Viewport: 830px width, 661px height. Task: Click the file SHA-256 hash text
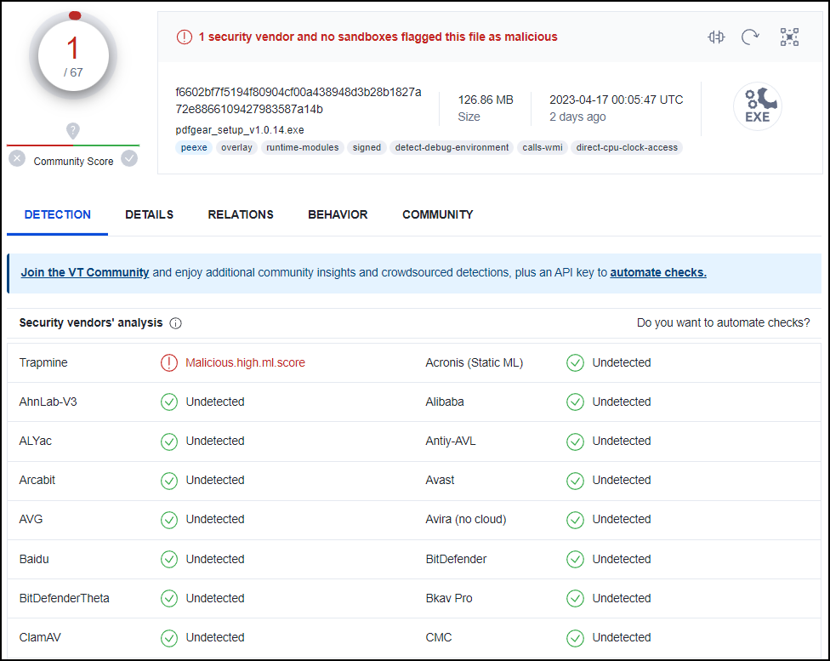coord(298,100)
